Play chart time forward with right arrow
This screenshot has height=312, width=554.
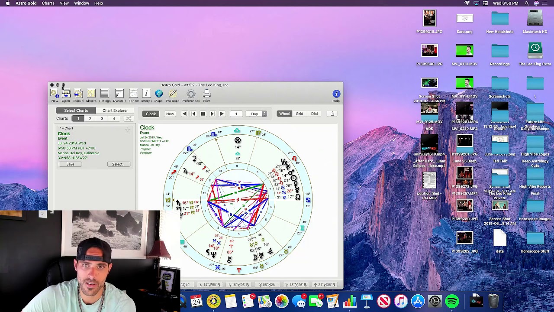point(222,114)
